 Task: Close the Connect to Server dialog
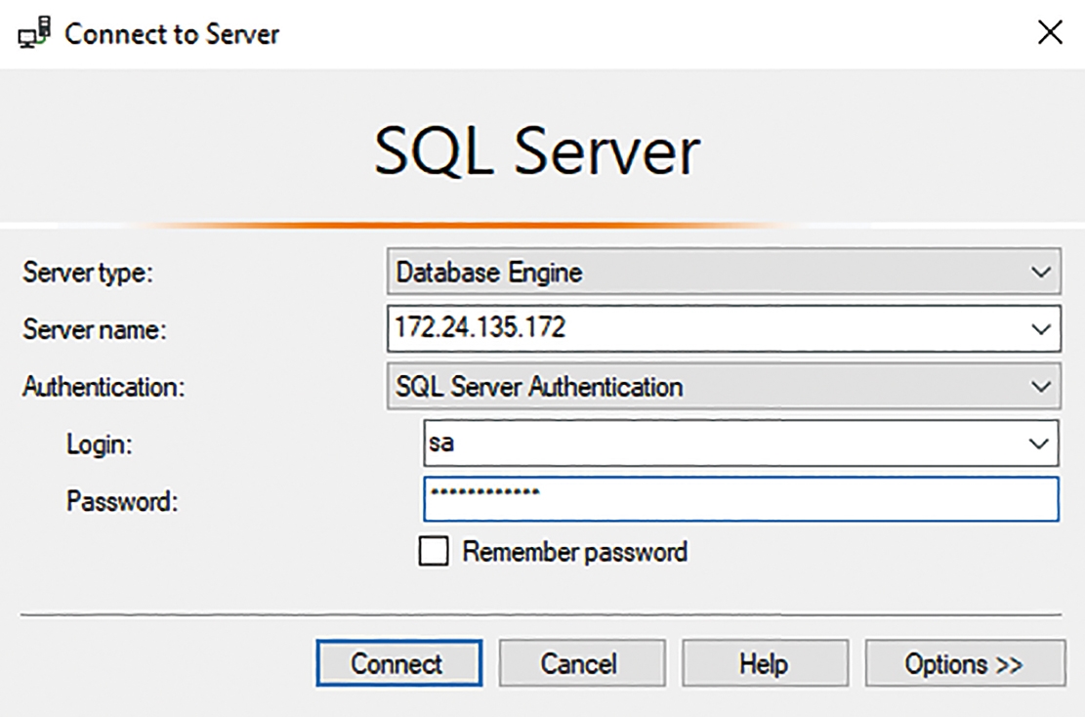click(1050, 32)
